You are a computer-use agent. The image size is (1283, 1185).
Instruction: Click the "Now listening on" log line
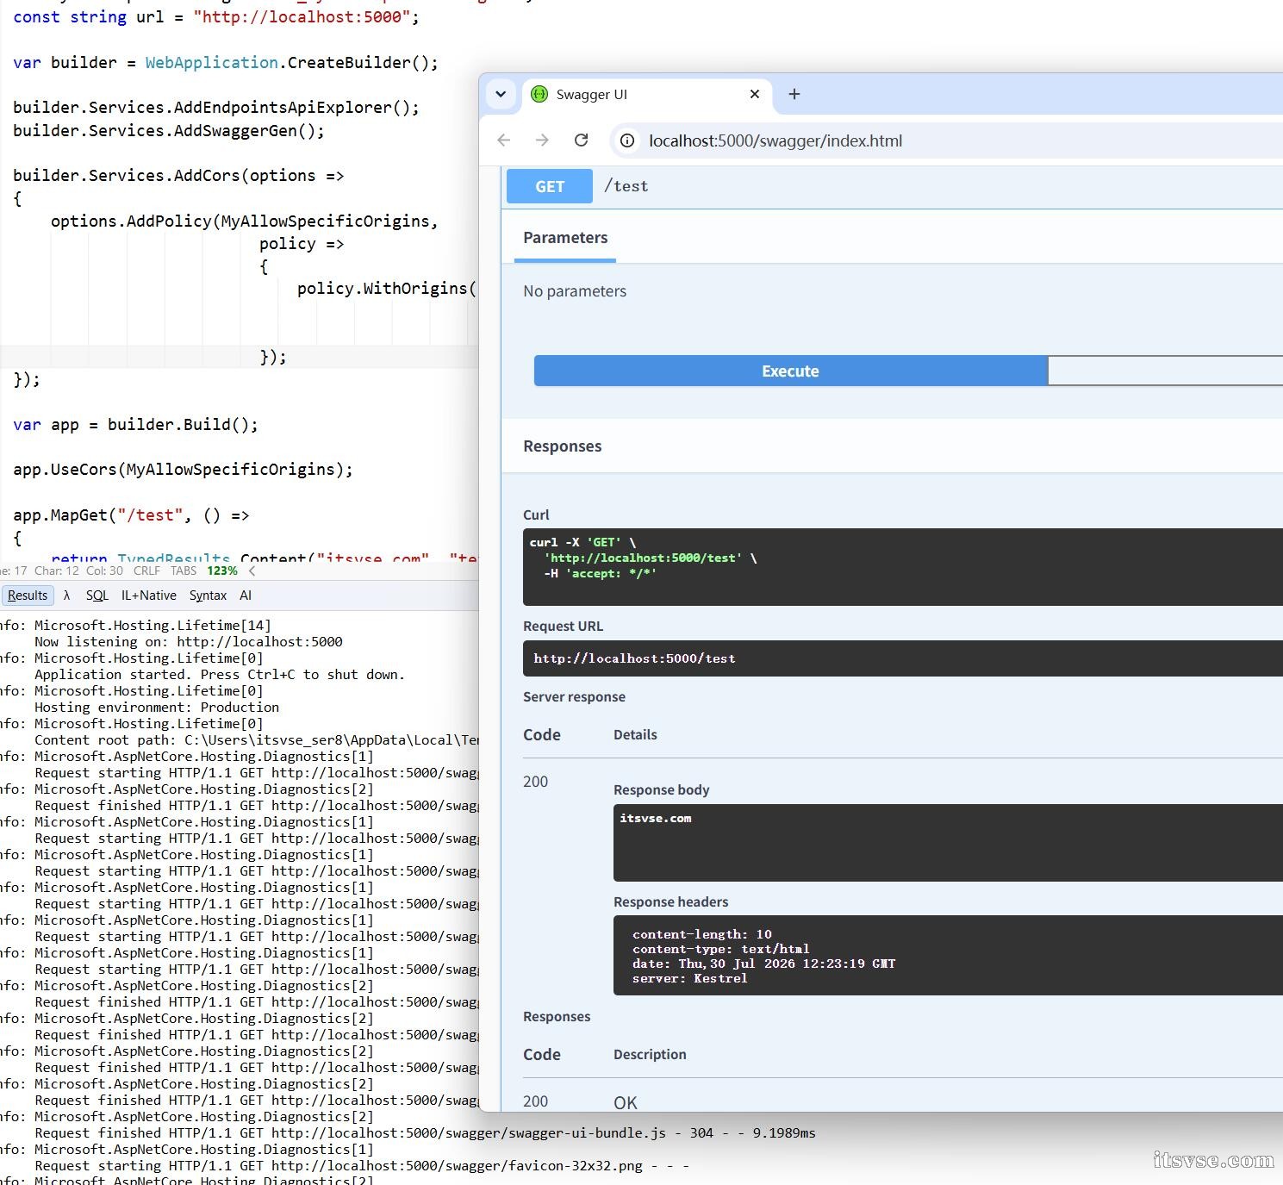coord(189,642)
